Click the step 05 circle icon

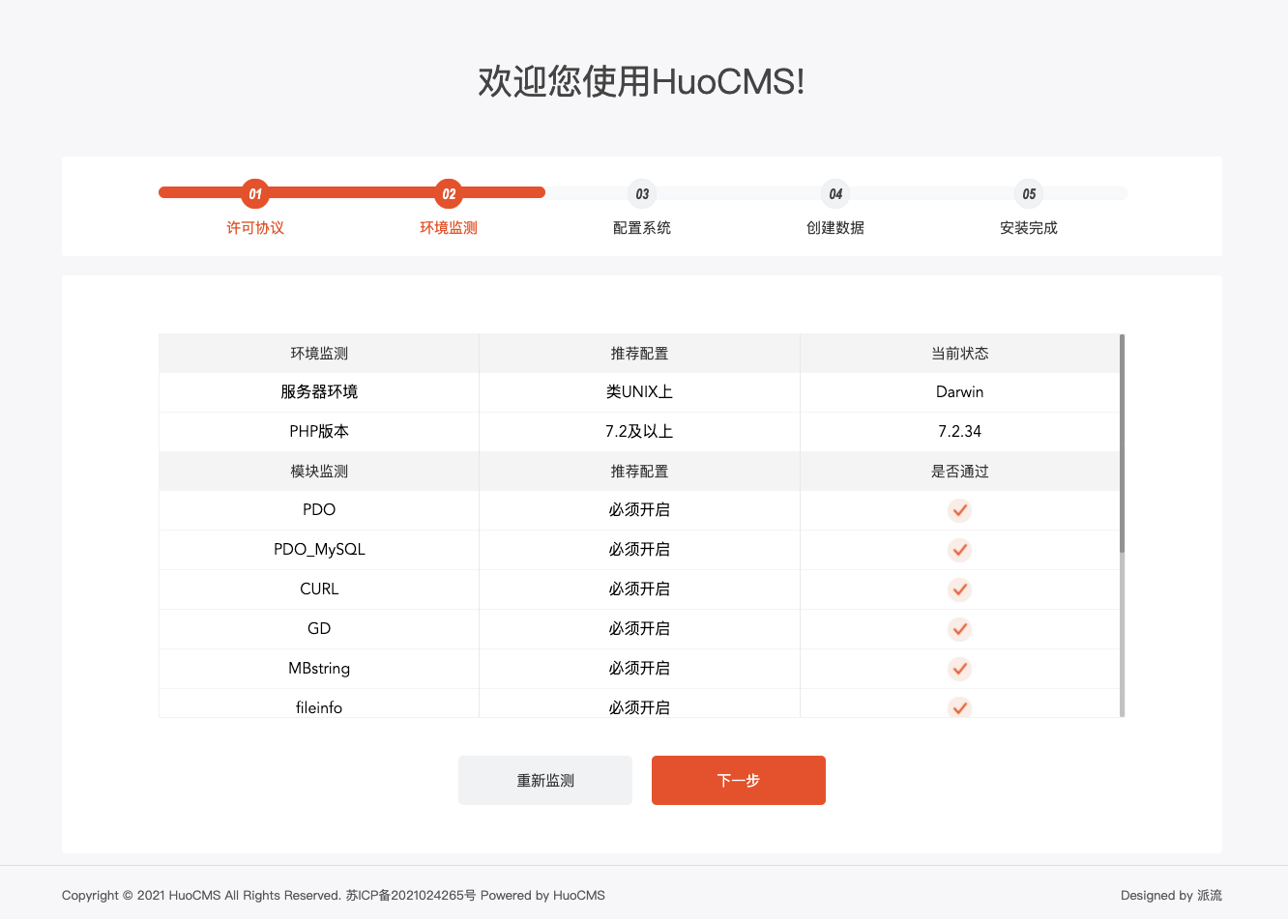pos(1029,193)
